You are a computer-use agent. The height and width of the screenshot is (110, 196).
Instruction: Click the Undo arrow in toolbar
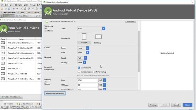[13, 9]
